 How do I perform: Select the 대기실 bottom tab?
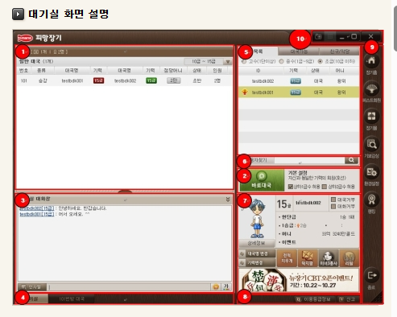pos(32,298)
